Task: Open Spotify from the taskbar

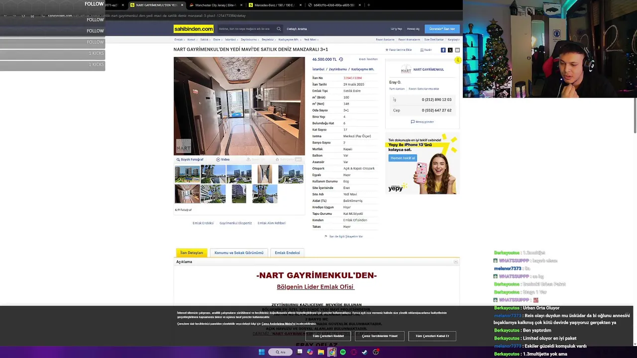Action: tap(343, 352)
